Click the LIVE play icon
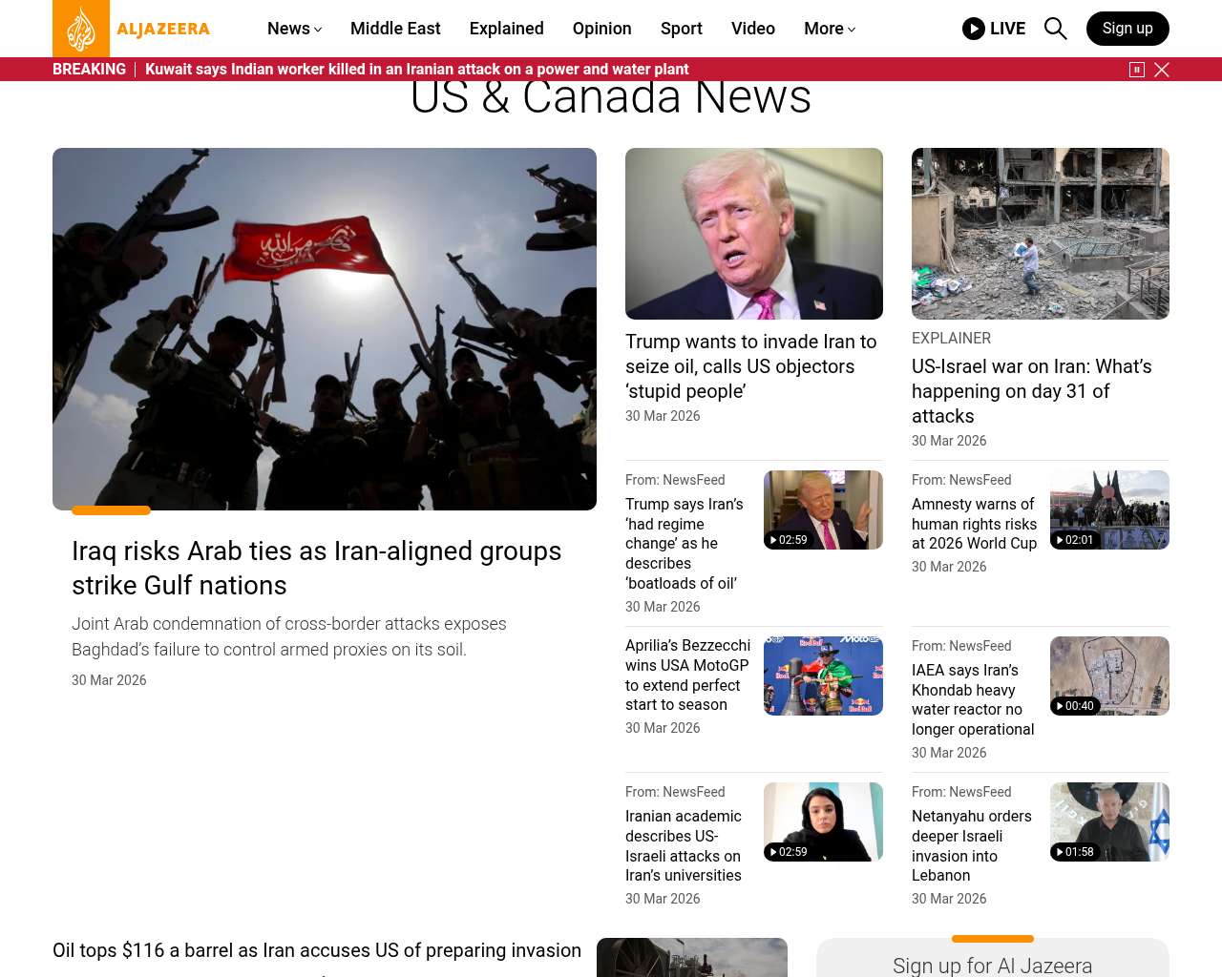Image resolution: width=1222 pixels, height=977 pixels. tap(974, 29)
